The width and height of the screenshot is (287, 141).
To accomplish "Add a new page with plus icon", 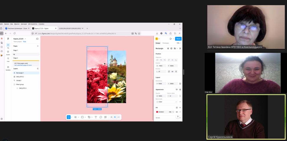I will point(38,46).
